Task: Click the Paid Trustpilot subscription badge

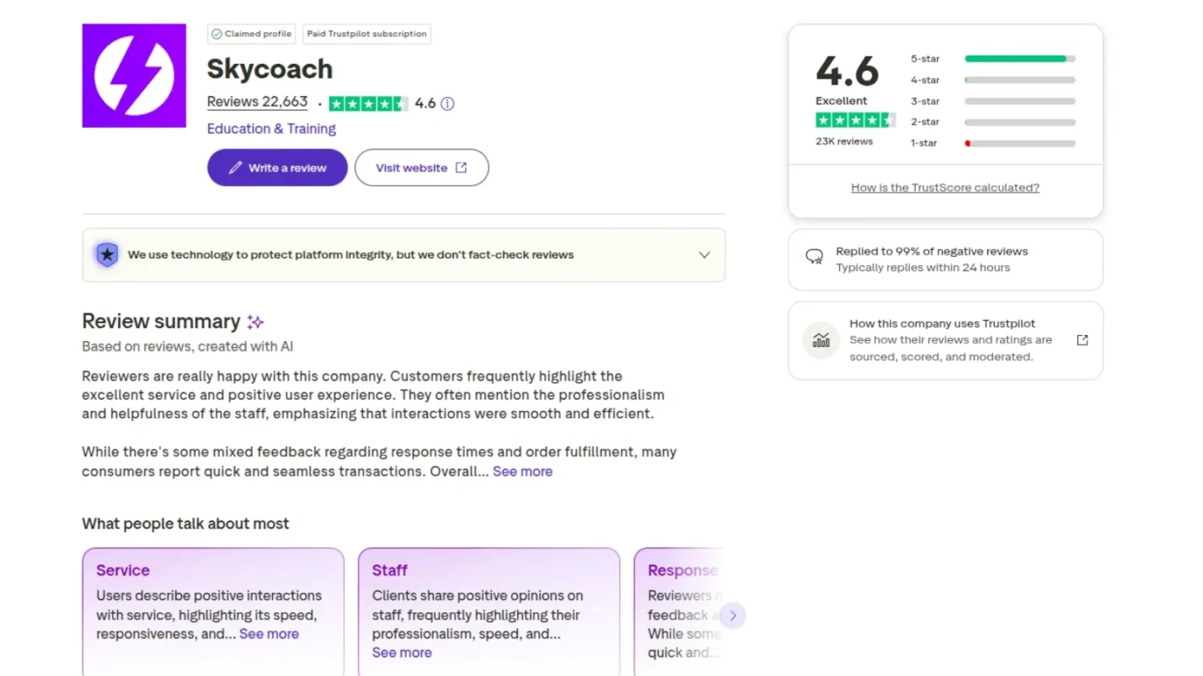Action: click(x=366, y=35)
